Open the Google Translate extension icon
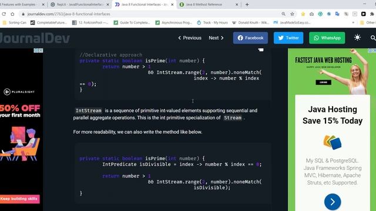 (x=337, y=14)
